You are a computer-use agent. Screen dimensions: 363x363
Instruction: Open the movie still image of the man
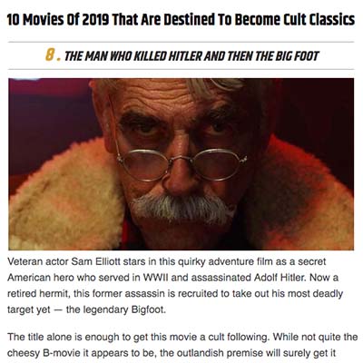click(x=181, y=164)
